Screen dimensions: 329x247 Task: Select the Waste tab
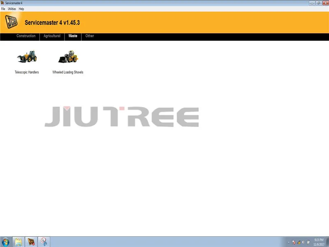(x=73, y=36)
